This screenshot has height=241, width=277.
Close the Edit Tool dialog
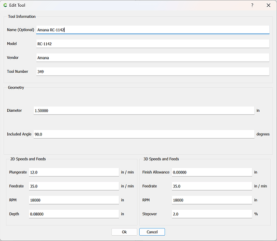268,5
